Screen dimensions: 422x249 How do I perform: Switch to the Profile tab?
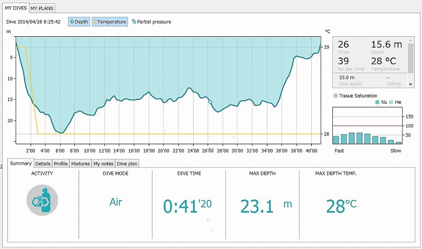click(x=61, y=164)
